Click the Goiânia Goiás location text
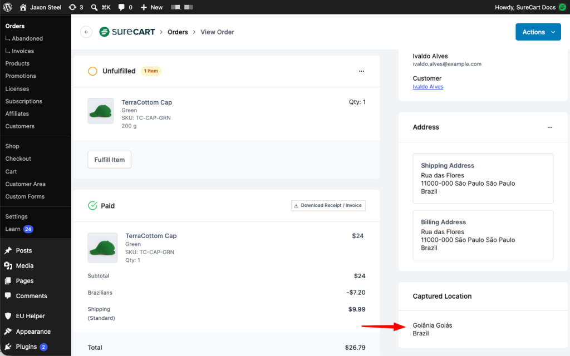Screen dimensions: 570x356 (432, 325)
